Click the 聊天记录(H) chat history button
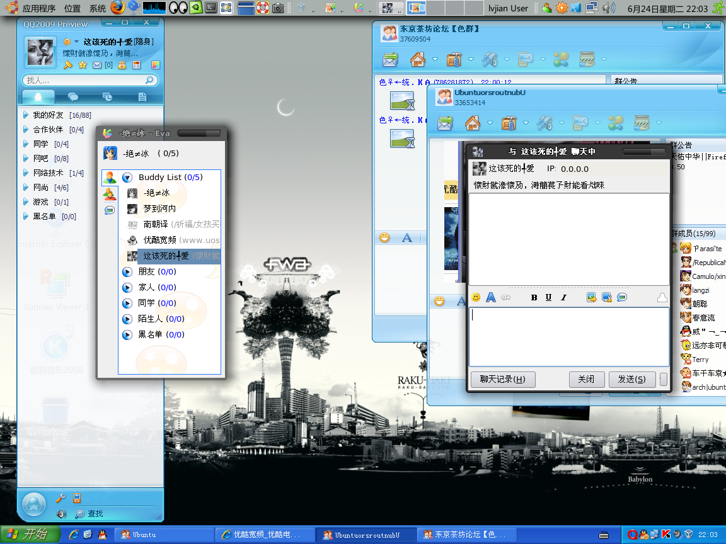 (x=503, y=379)
